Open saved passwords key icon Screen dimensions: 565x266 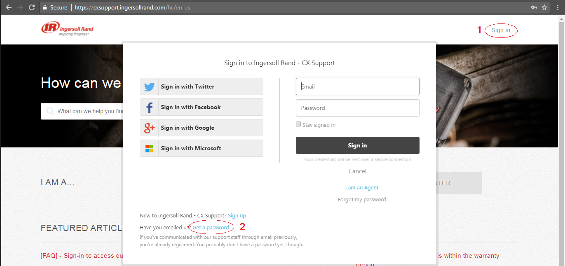(534, 7)
